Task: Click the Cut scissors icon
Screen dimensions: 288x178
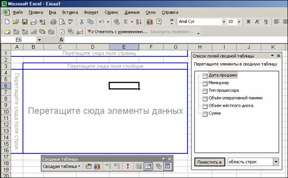Action: 82,21
